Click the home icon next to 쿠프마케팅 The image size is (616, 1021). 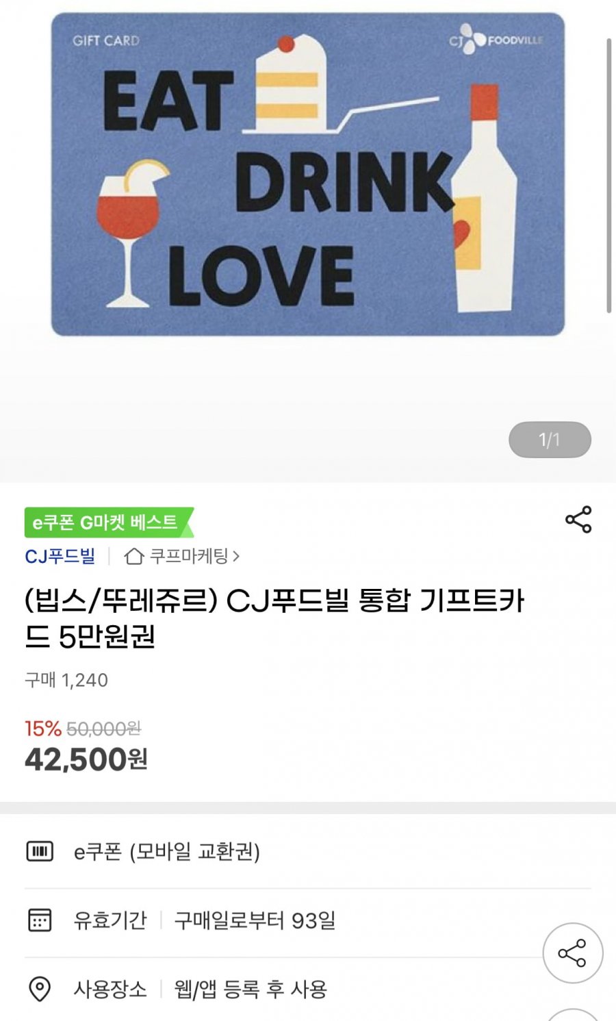pyautogui.click(x=133, y=557)
